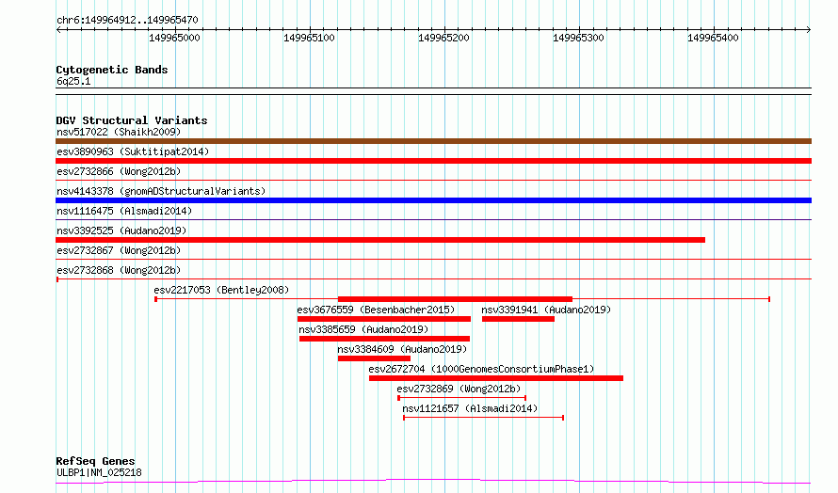
Task: Select the red nsv3392525 variant bar
Action: (380, 240)
